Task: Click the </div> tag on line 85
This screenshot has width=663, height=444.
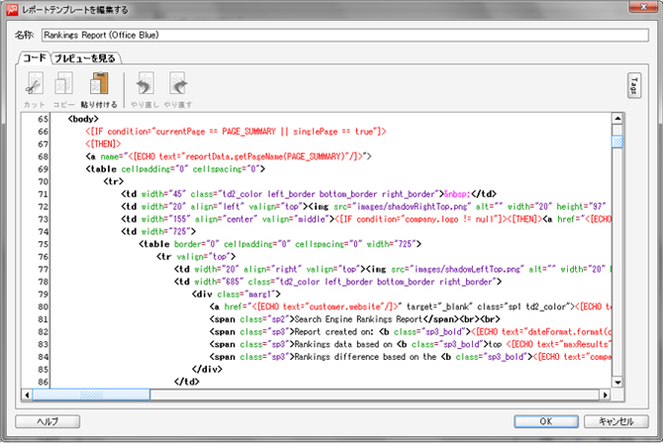Action: pyautogui.click(x=207, y=369)
